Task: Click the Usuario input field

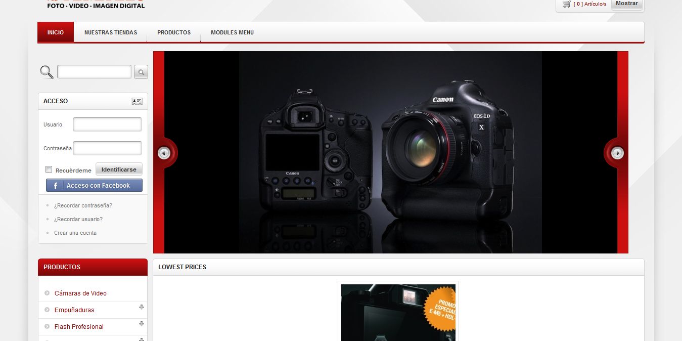Action: (x=107, y=124)
